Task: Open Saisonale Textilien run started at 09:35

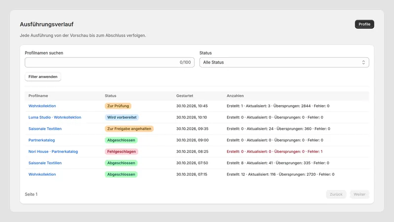Action: coord(45,129)
